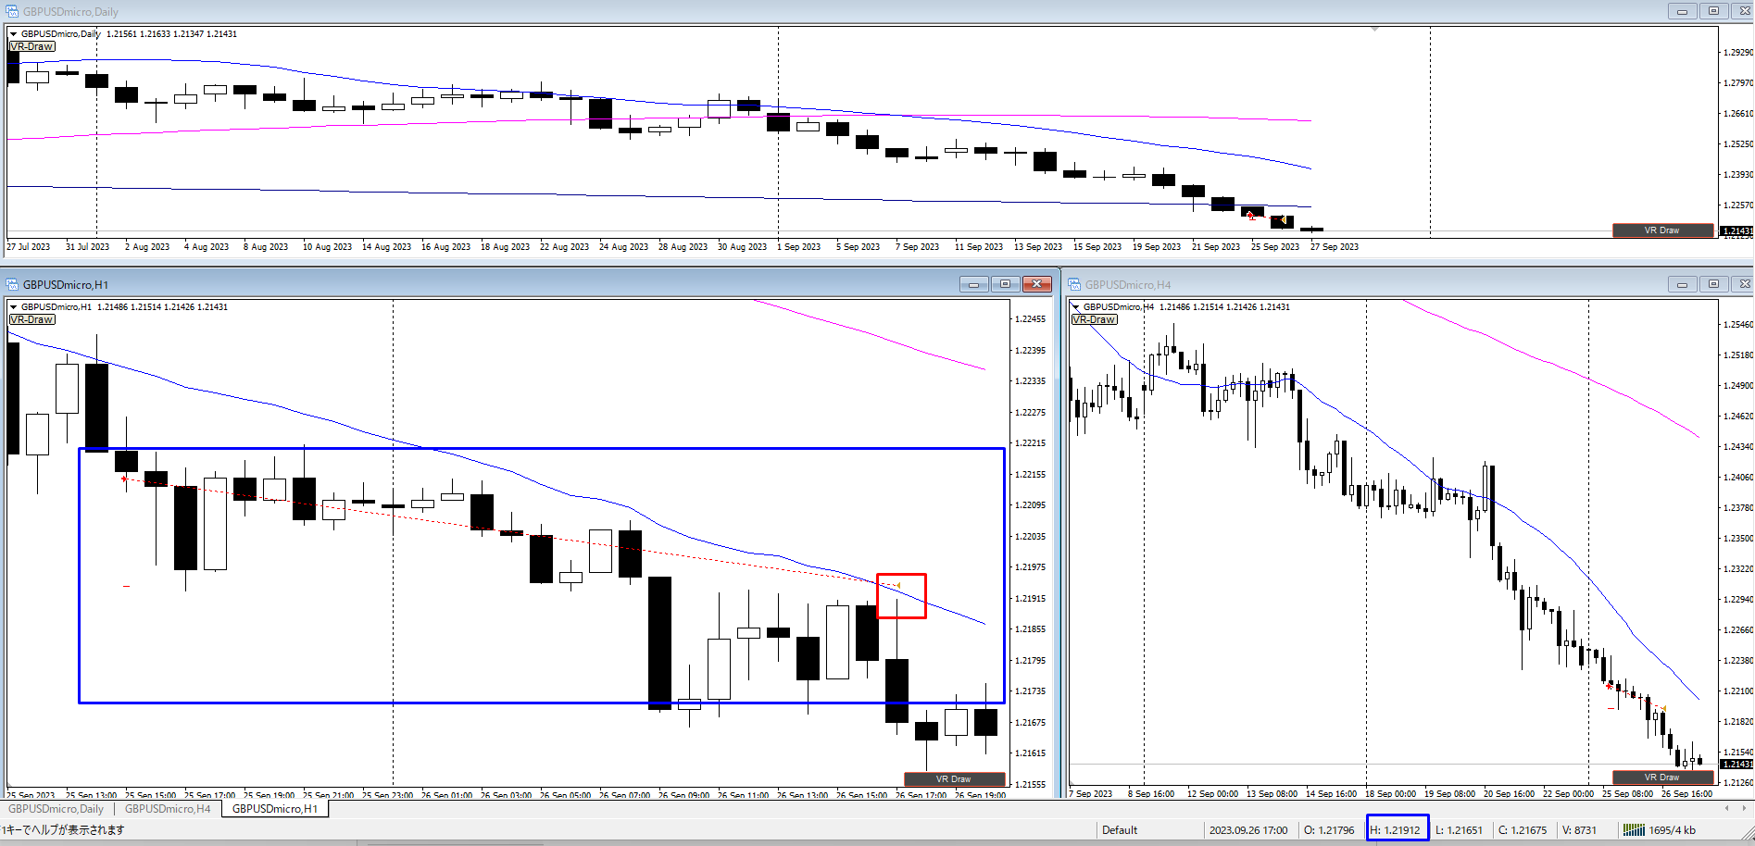Click the 1695/4 kb traffic indicator
This screenshot has height=846, width=1755.
tap(1673, 830)
